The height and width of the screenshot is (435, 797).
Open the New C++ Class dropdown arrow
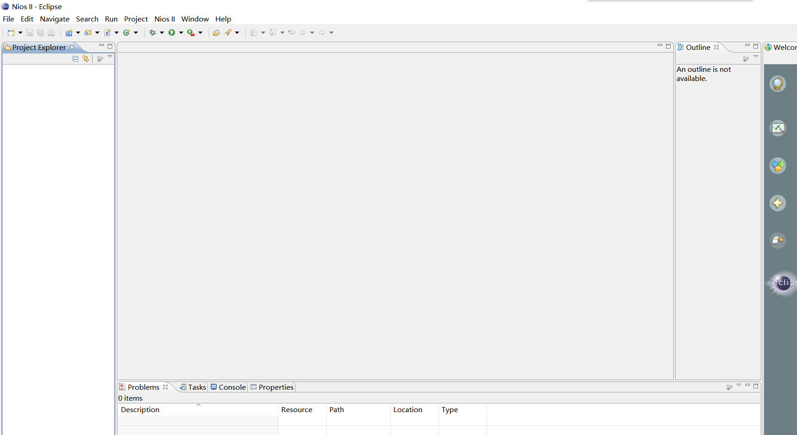coord(136,32)
